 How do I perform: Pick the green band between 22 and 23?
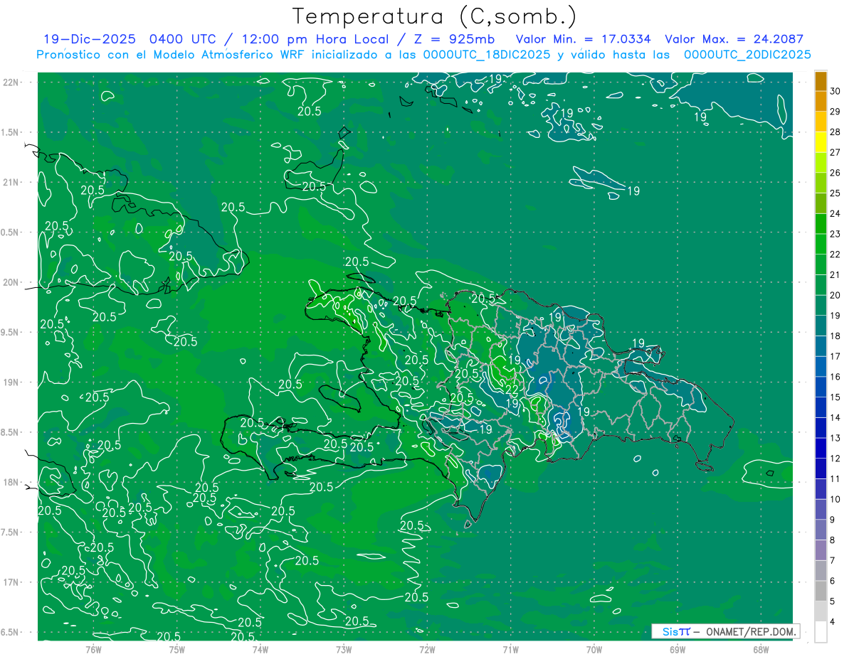click(x=821, y=245)
